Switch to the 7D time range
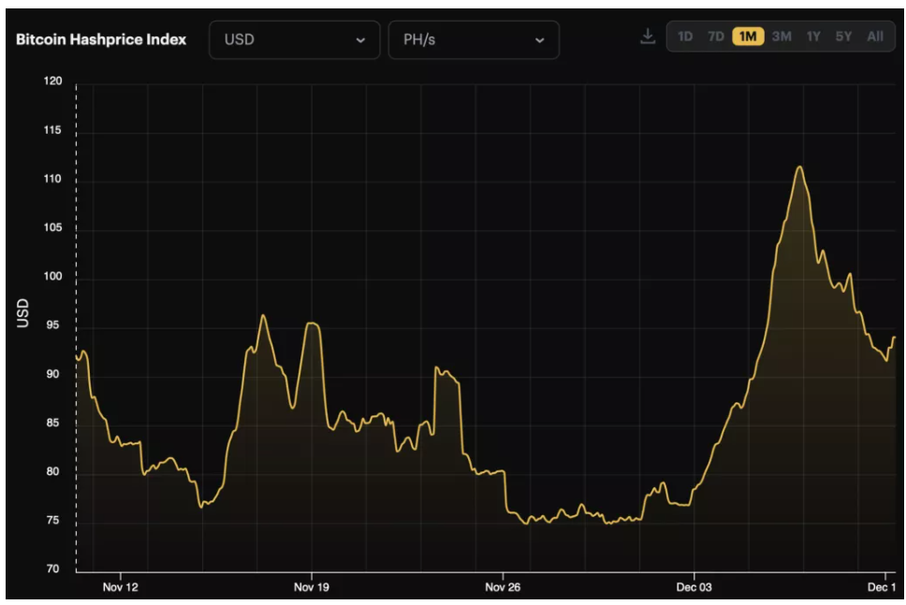 click(x=716, y=36)
